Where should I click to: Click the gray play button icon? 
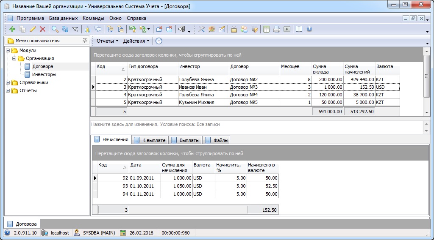tap(287, 29)
